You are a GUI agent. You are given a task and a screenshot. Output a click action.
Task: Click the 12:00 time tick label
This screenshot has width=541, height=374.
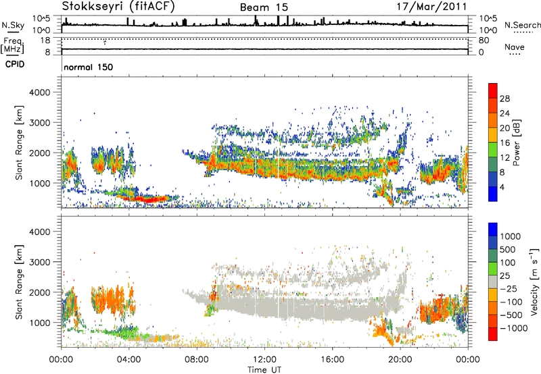click(264, 360)
